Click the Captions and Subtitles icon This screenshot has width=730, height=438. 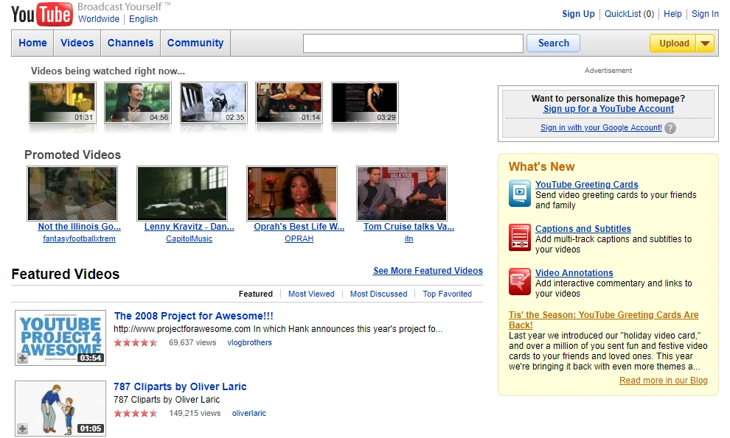[x=520, y=238]
